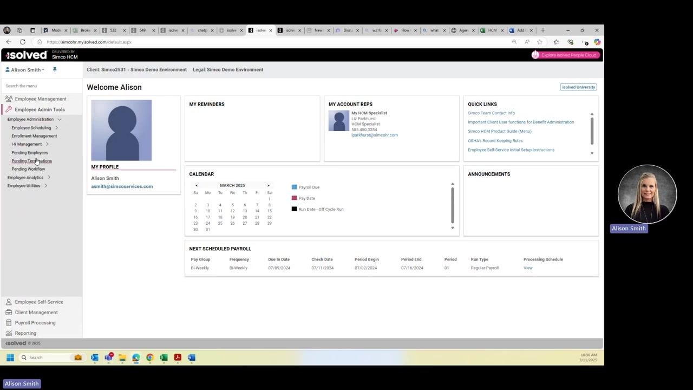
Task: Collapse the Employee Administration section chevron
Action: [59, 119]
